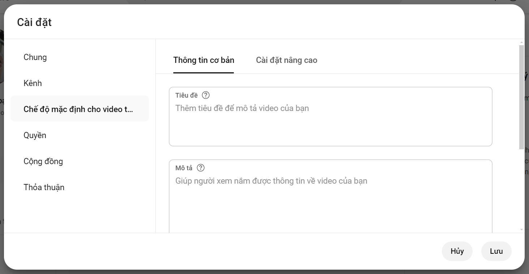Click the Lưu button to save
Viewport: 529px width, 274px height.
point(496,251)
